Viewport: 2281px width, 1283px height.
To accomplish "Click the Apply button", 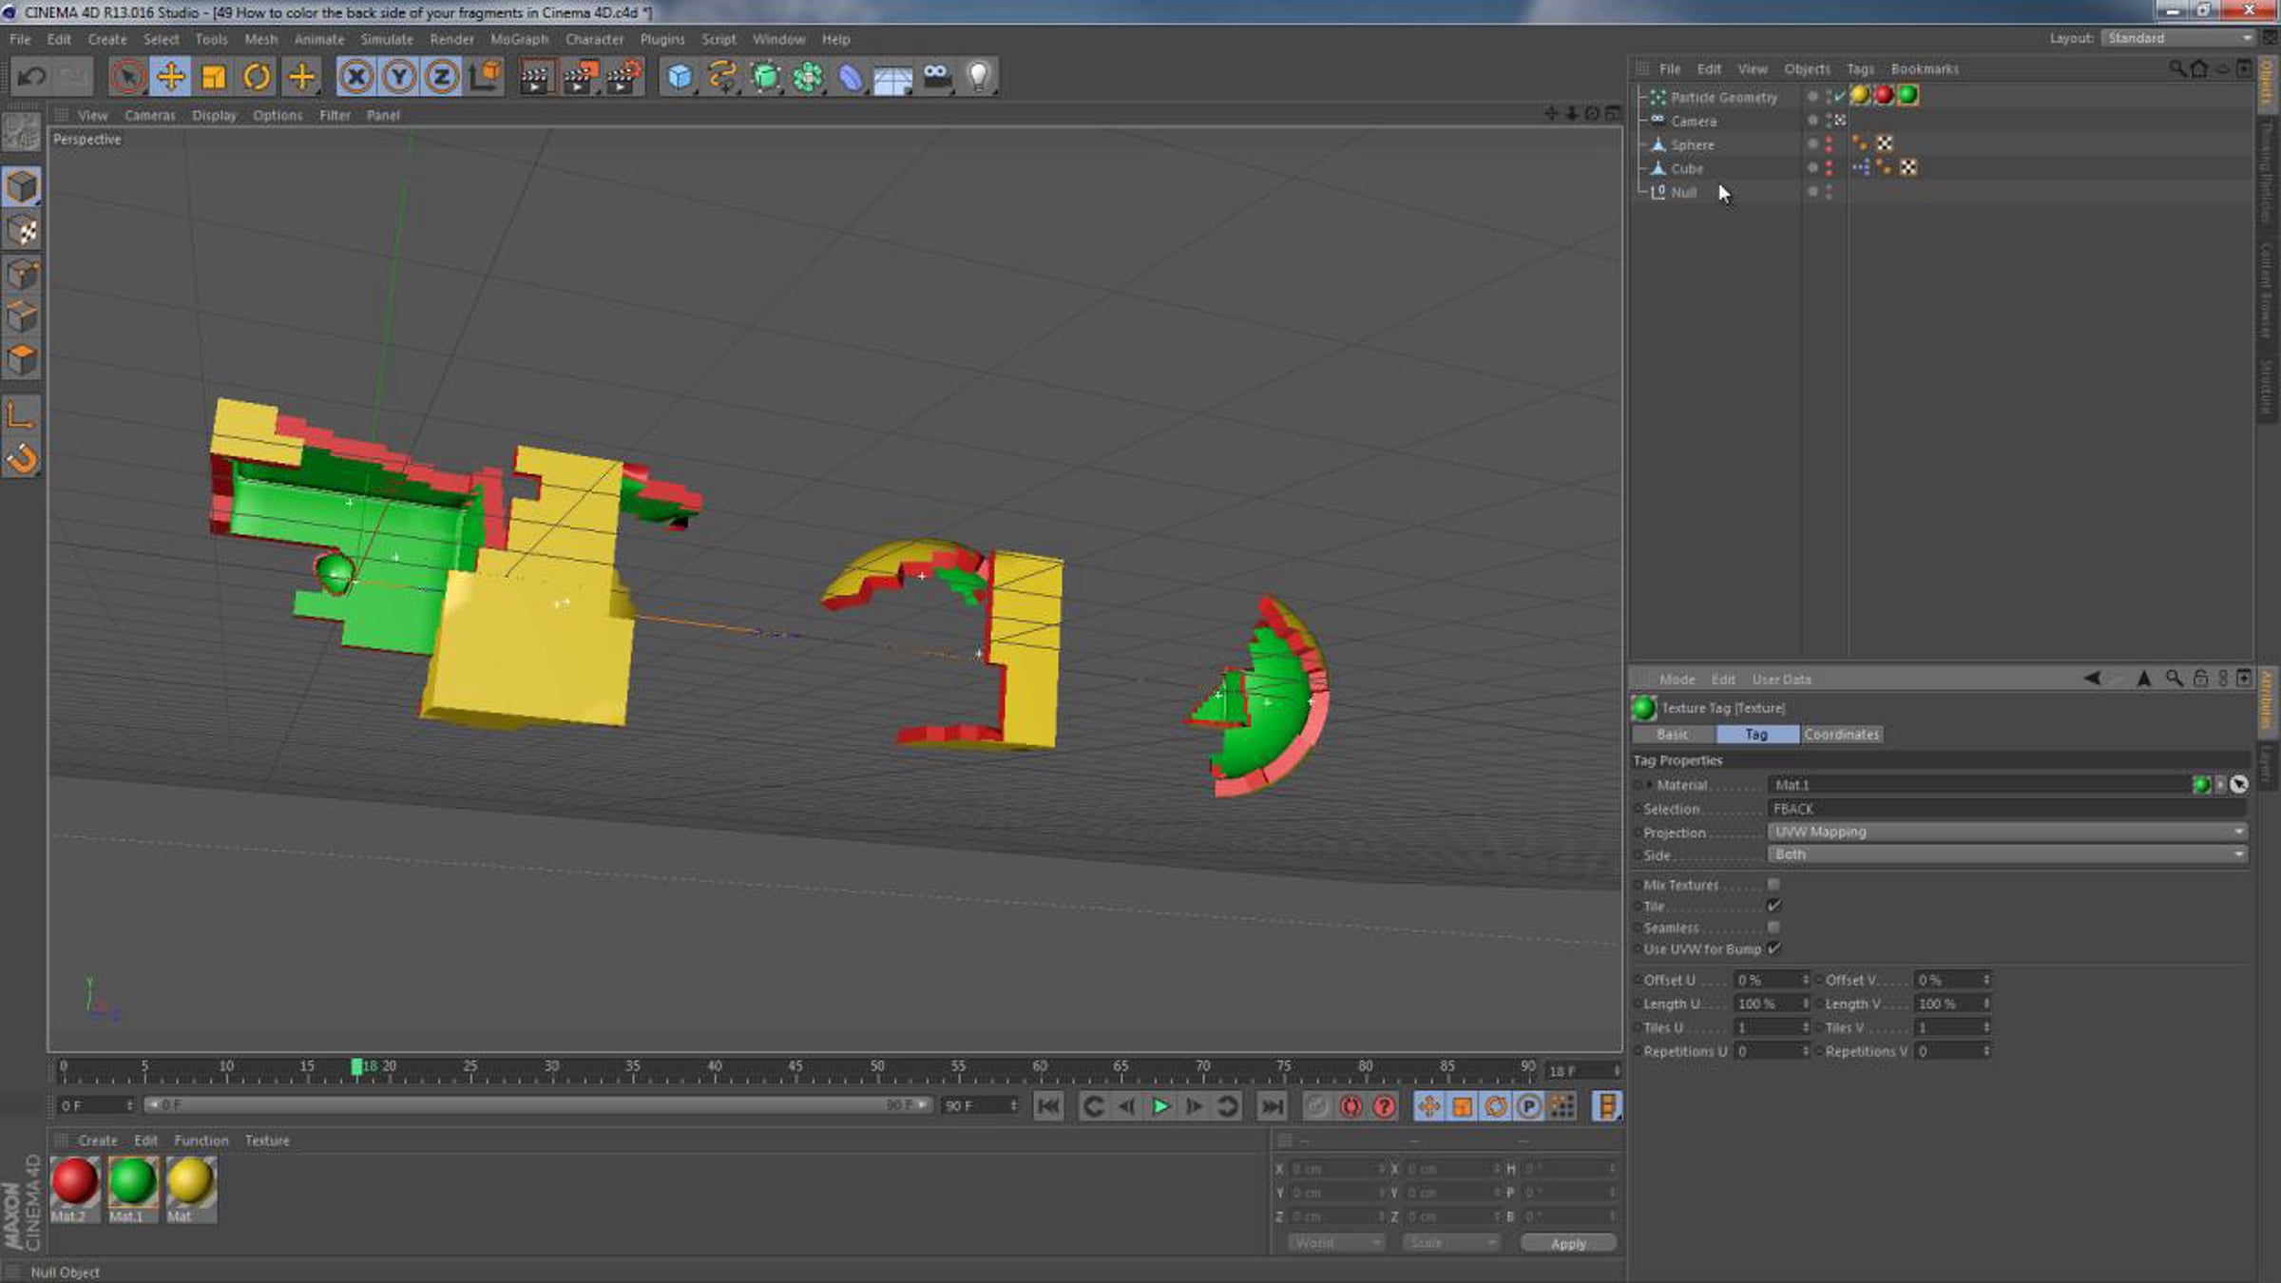I will coord(1568,1243).
